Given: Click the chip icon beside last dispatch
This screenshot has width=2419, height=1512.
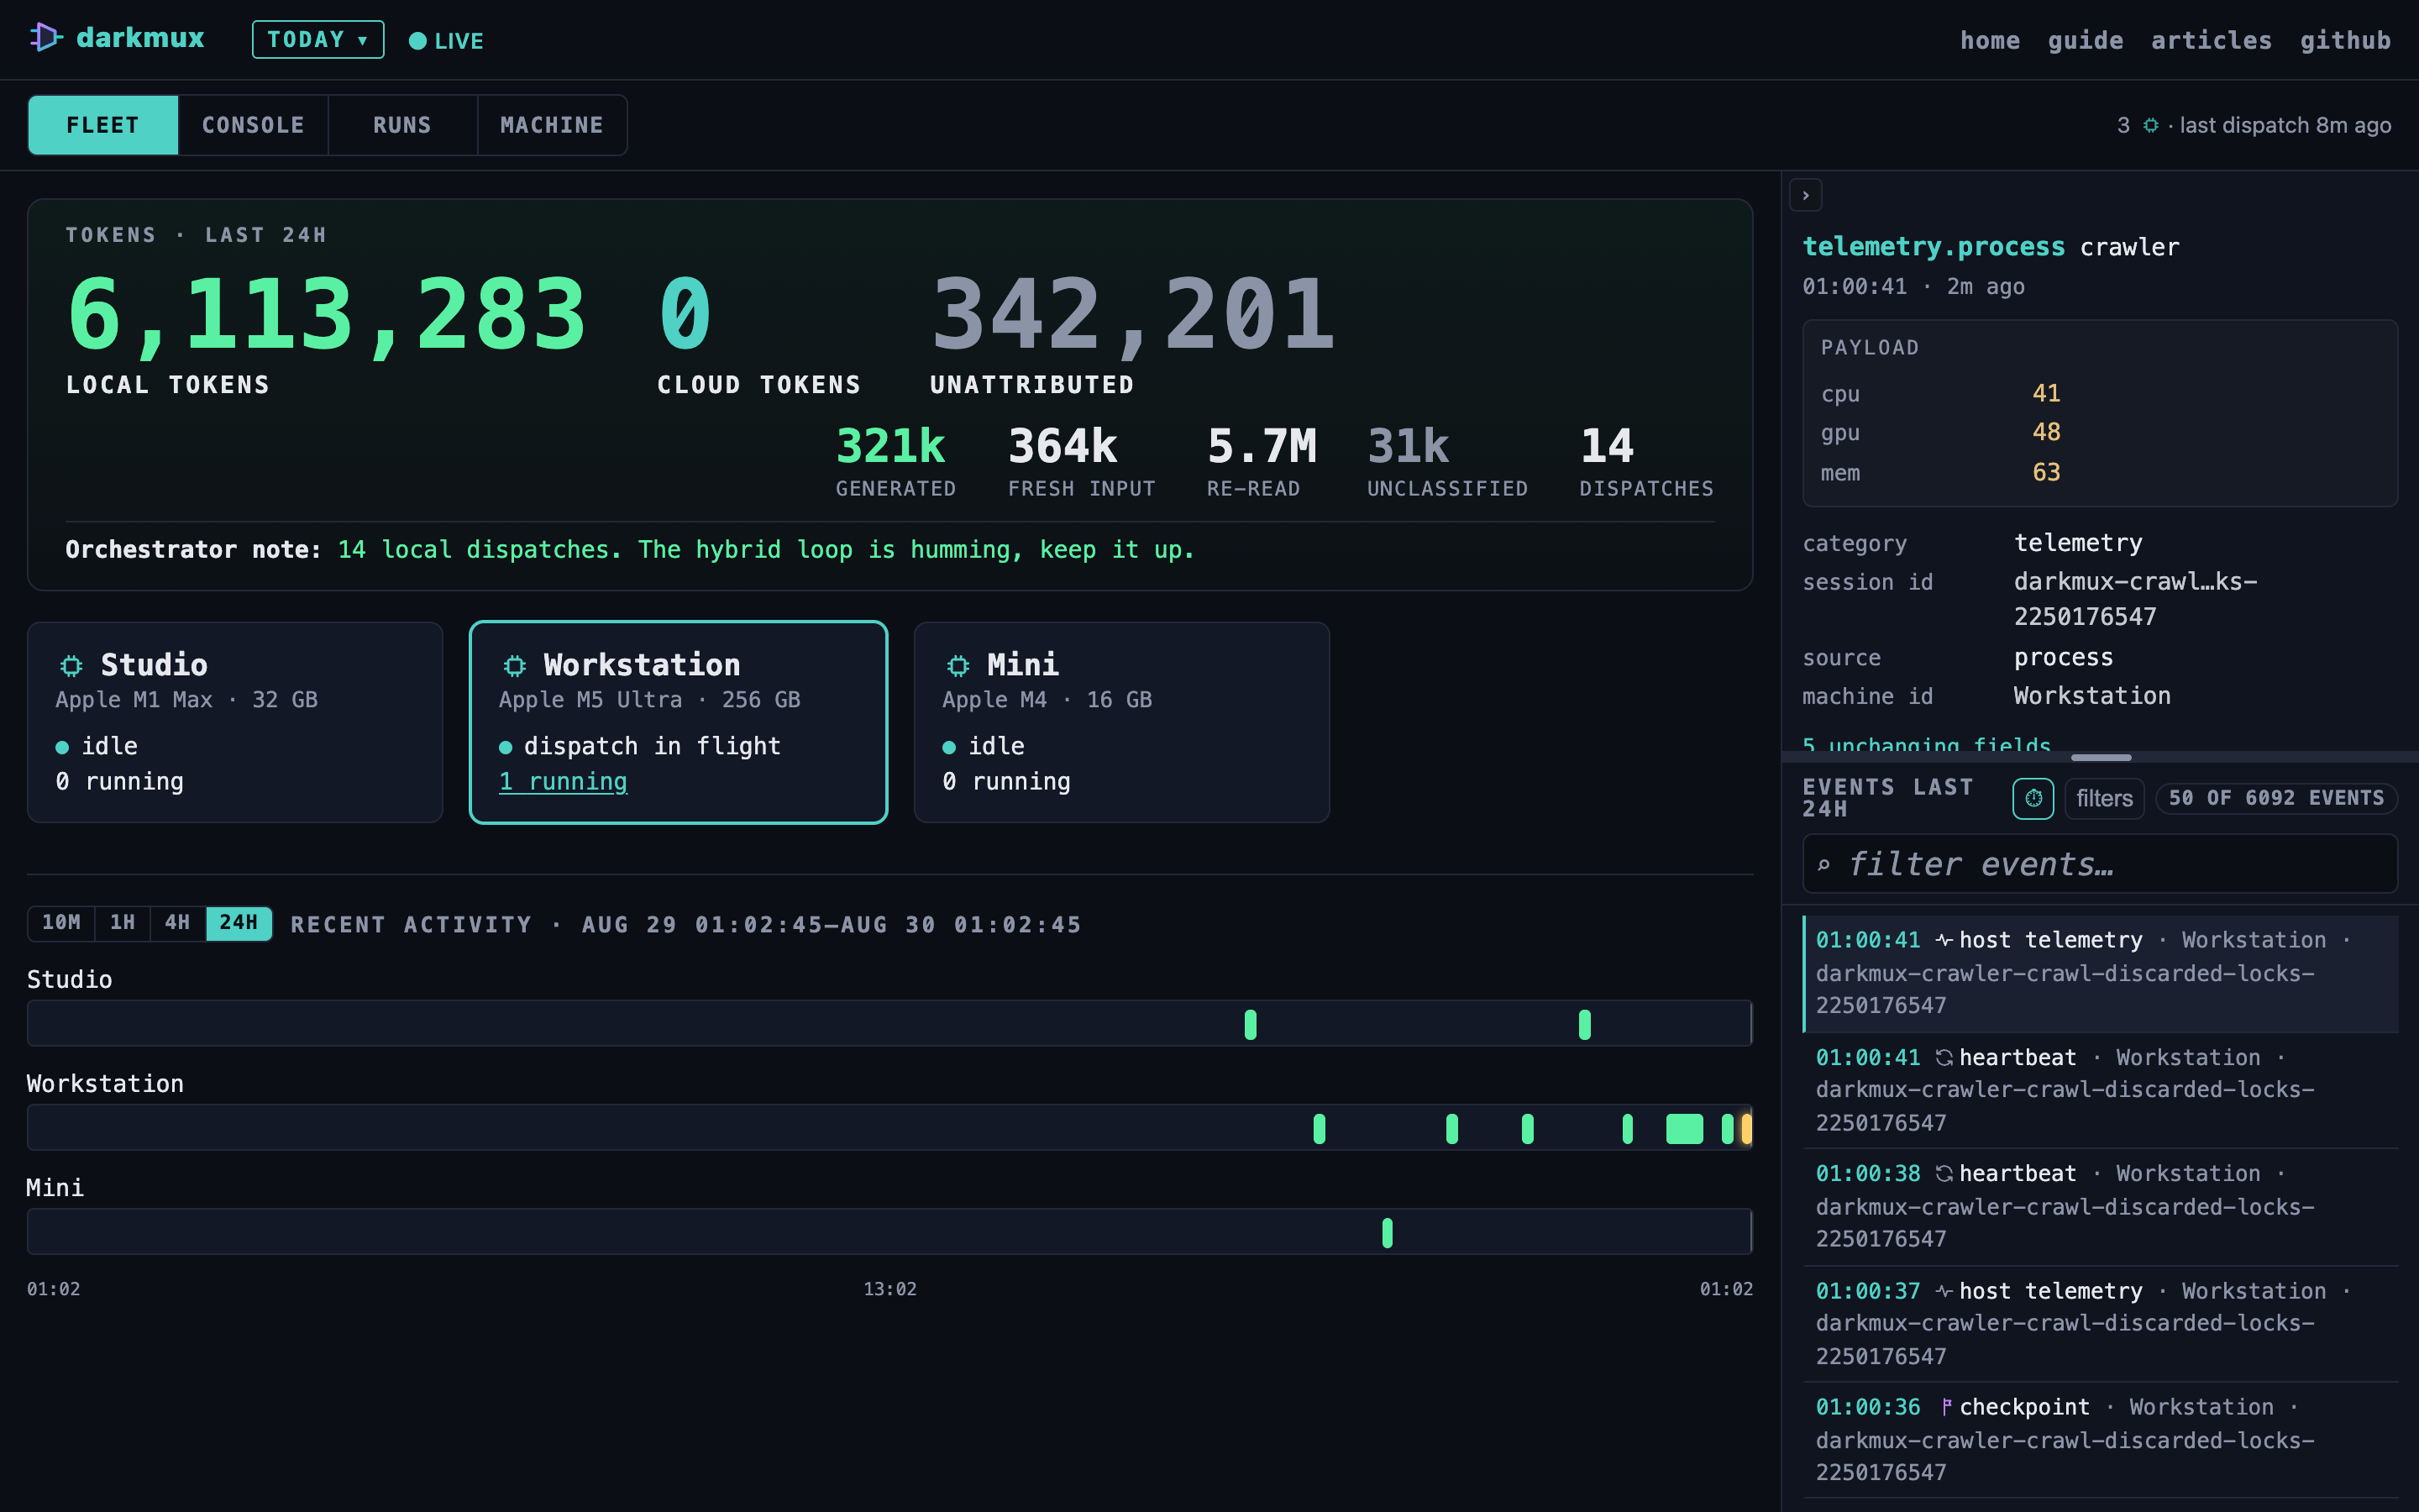Looking at the screenshot, I should point(2151,125).
